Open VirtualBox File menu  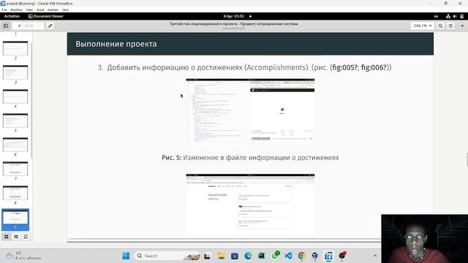pos(4,9)
